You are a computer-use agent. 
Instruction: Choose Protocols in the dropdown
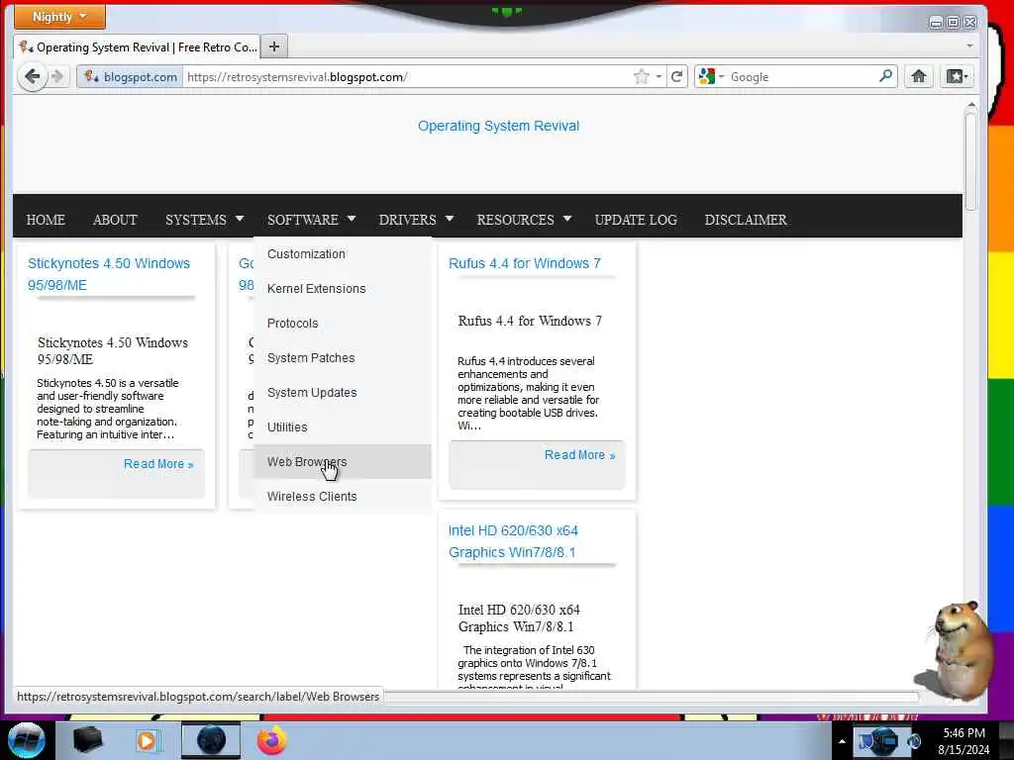342,324
